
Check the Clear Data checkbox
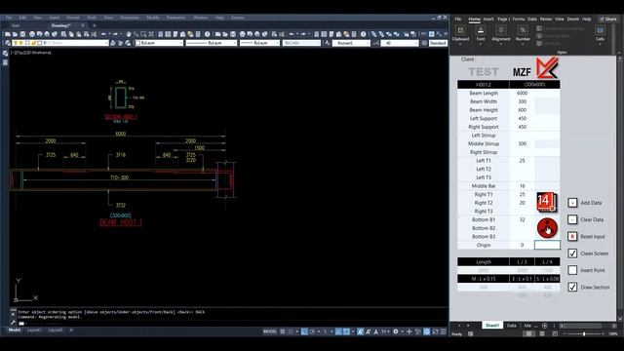tap(572, 219)
